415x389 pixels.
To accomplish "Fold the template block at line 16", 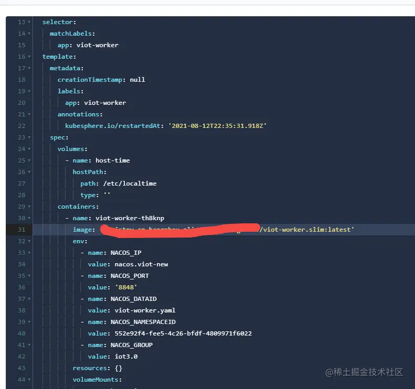I will [x=29, y=57].
